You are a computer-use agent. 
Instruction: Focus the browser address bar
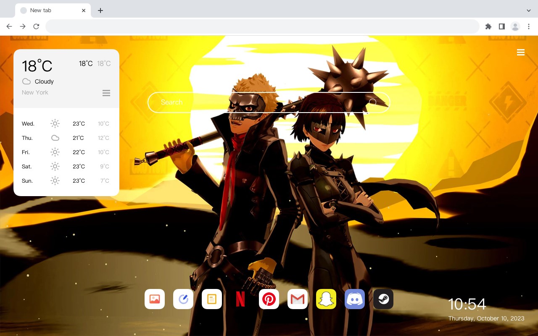click(262, 26)
